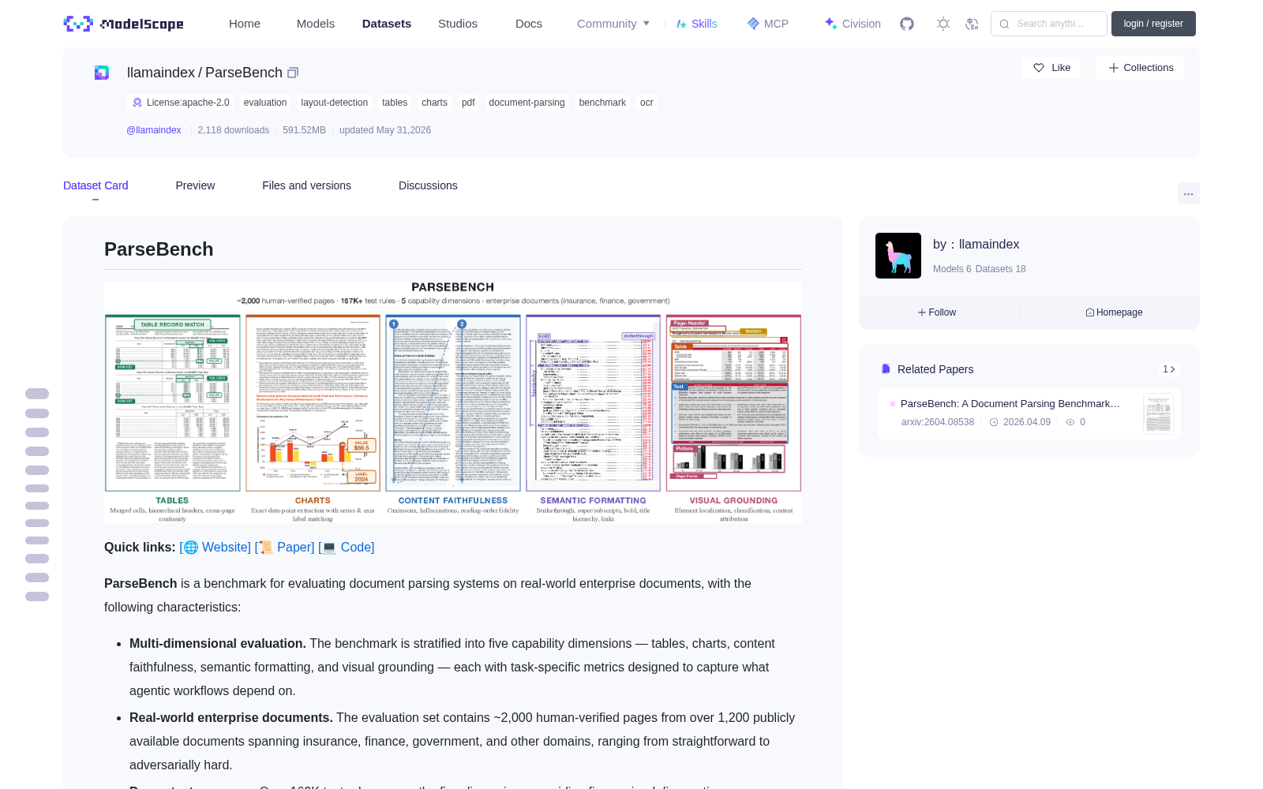Image resolution: width=1263 pixels, height=789 pixels.
Task: Click the pdf tag
Action: [468, 103]
